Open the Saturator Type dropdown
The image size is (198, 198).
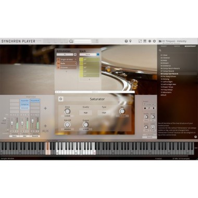[x=104, y=113]
